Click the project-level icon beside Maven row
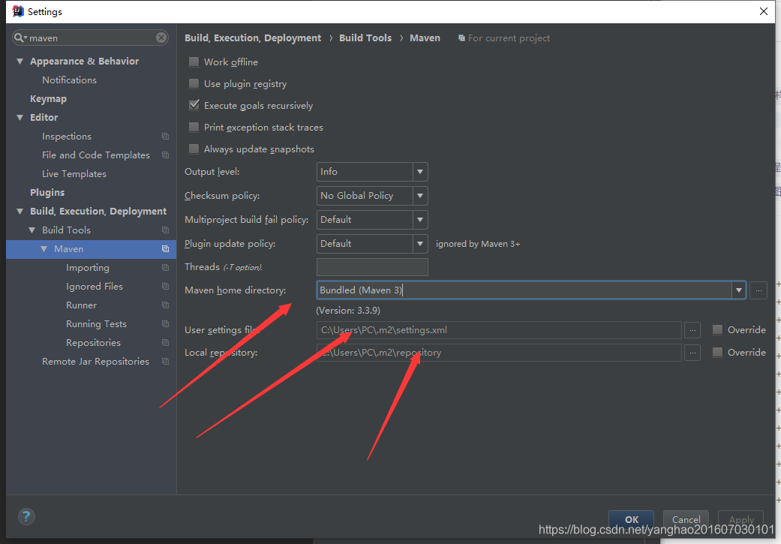Viewport: 781px width, 544px height. pos(165,249)
